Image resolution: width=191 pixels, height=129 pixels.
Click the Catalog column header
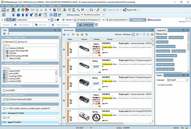click(x=96, y=39)
